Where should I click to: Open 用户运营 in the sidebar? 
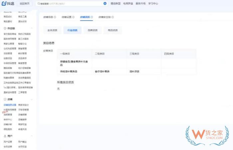click(8, 142)
